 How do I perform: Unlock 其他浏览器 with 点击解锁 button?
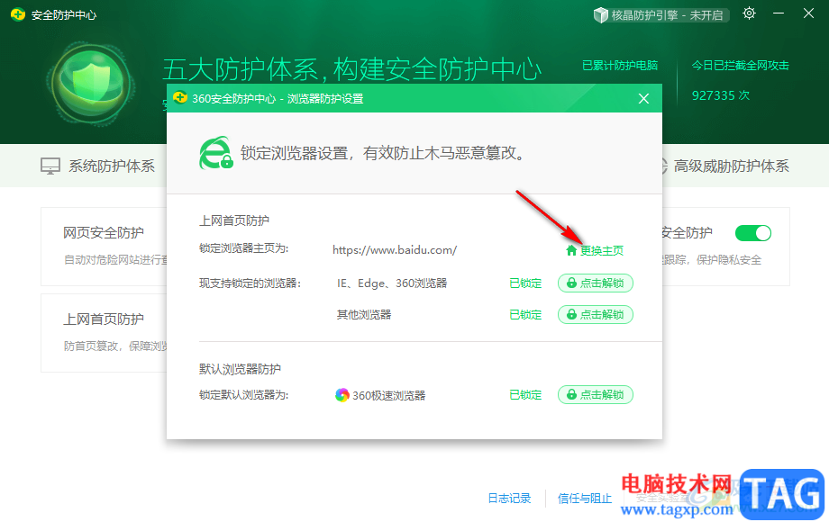(x=596, y=315)
